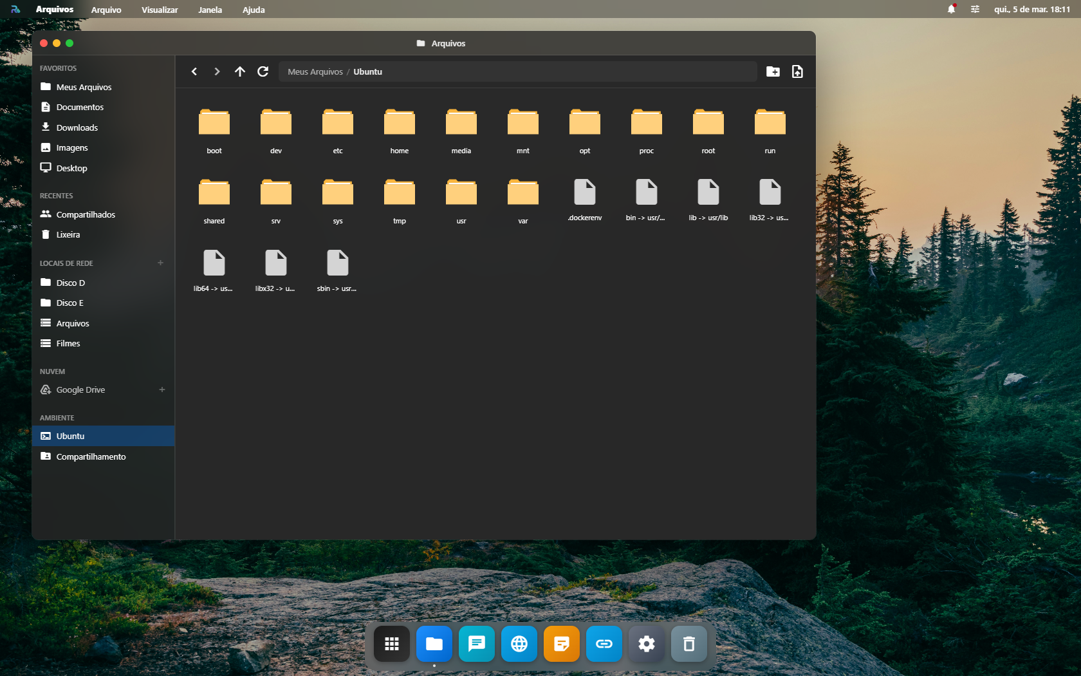Click the upload file icon

(x=797, y=71)
